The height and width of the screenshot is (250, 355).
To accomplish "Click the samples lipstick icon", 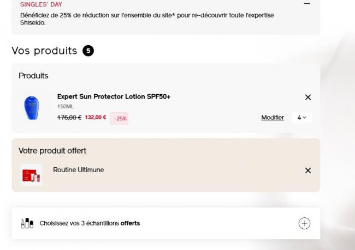I will pos(27,223).
